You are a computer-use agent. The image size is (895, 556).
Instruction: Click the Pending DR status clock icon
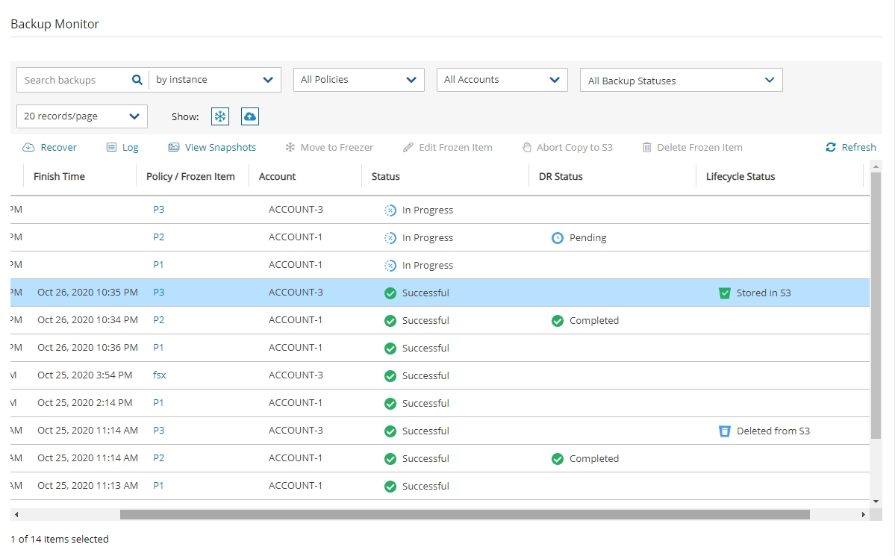[557, 238]
